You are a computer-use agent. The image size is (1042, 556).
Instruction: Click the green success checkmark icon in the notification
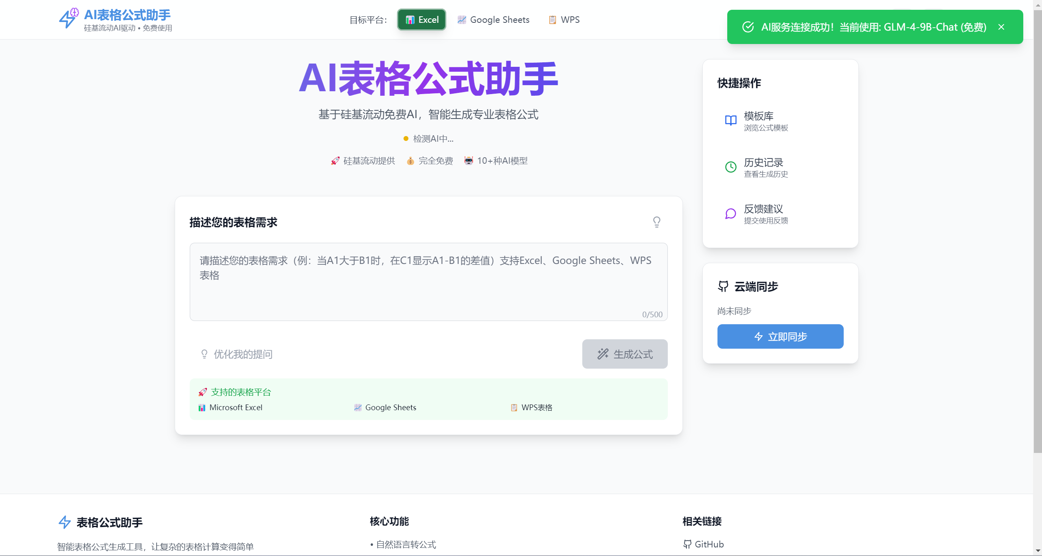click(x=748, y=27)
